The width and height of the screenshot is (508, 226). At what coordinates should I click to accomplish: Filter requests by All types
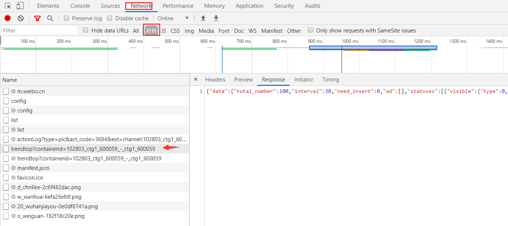136,31
